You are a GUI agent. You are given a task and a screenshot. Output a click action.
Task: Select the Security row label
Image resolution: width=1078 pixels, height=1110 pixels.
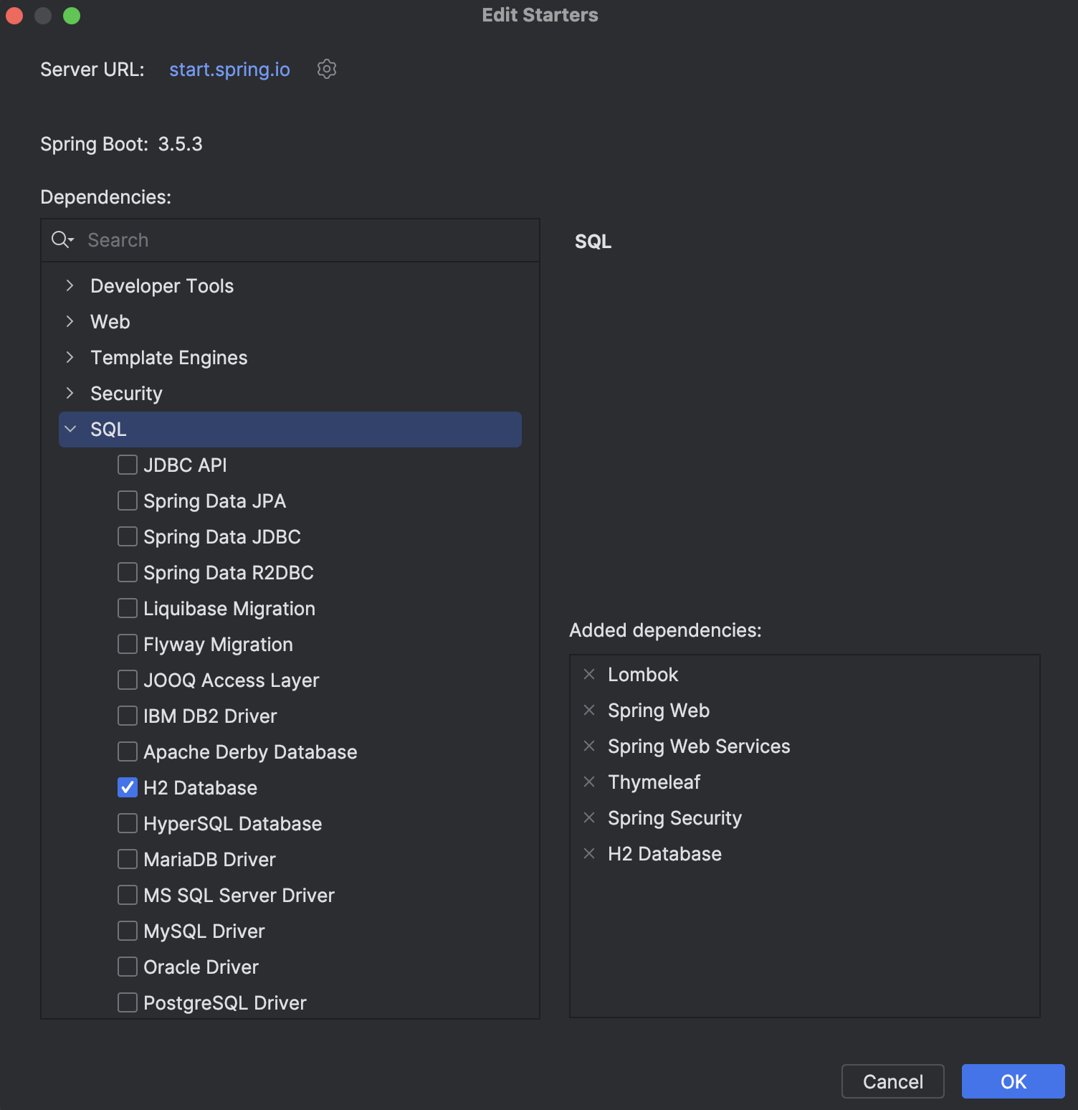126,394
